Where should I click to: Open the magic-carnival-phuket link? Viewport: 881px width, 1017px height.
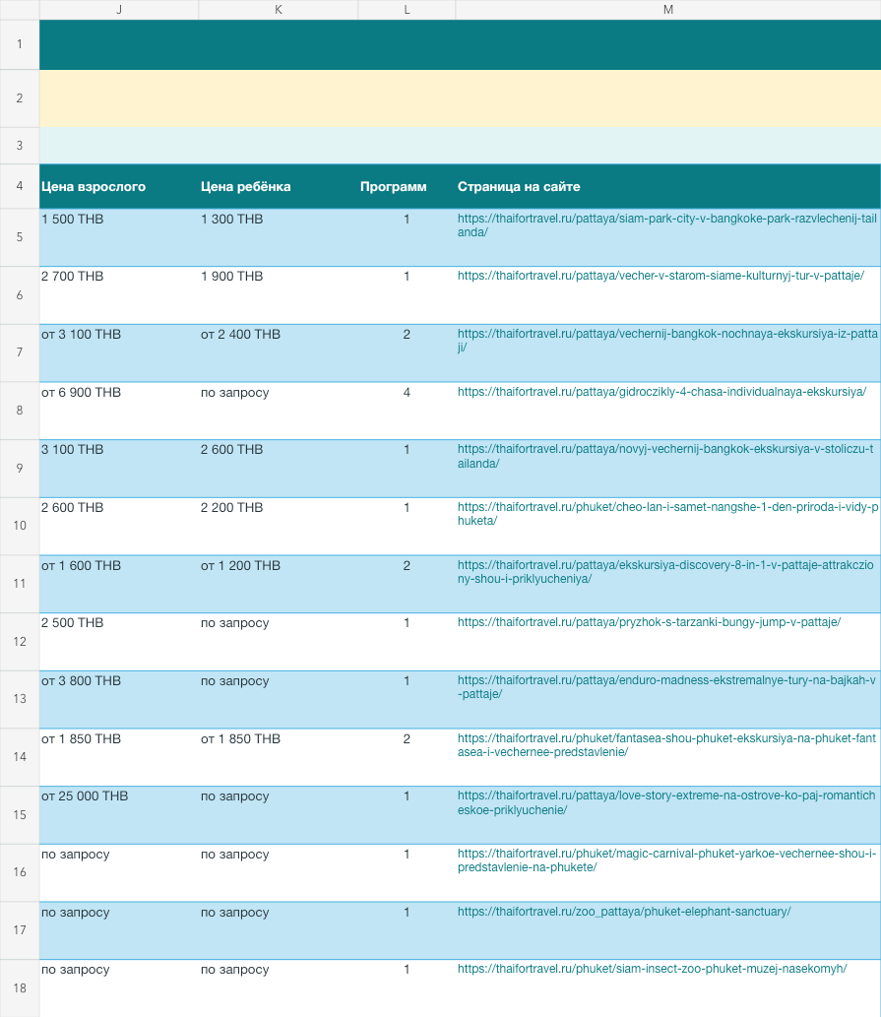[x=666, y=860]
